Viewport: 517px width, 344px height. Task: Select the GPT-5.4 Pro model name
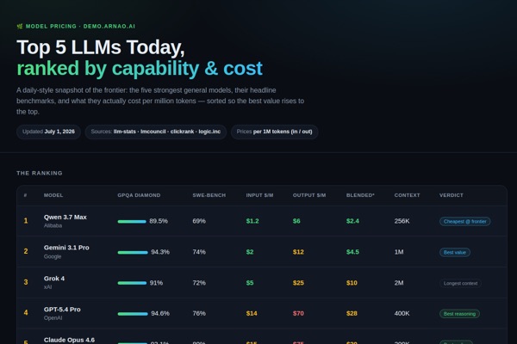tap(62, 310)
